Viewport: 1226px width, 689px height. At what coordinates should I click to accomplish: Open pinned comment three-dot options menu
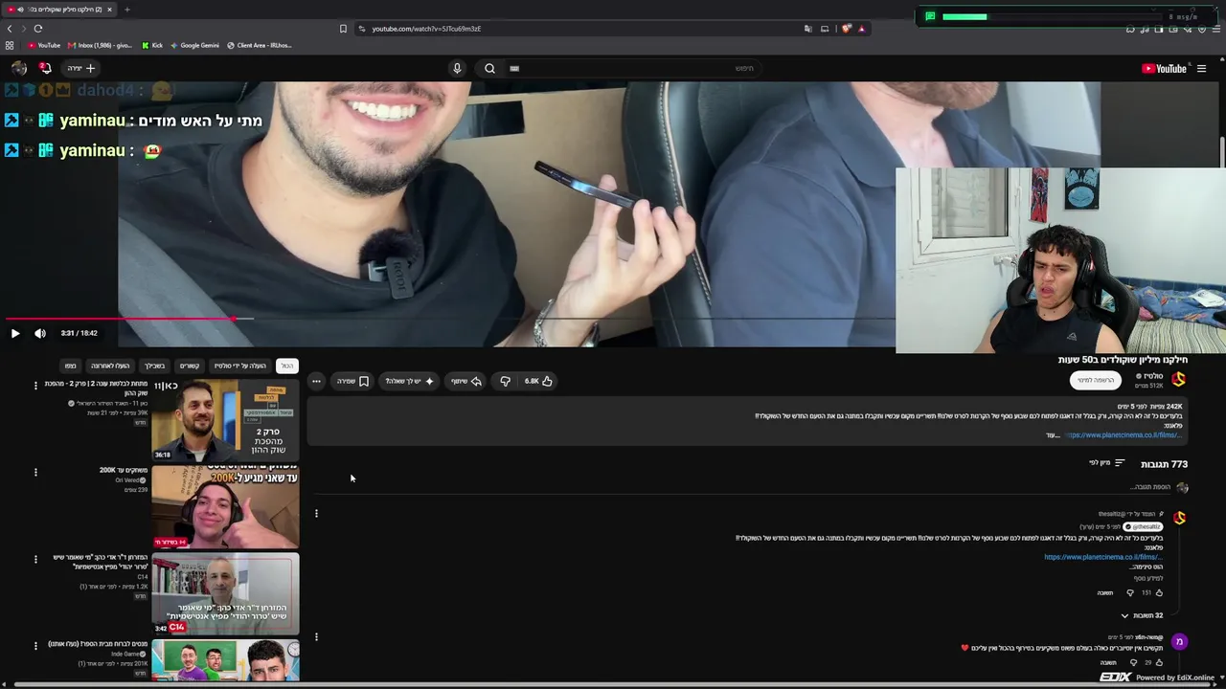pyautogui.click(x=316, y=513)
